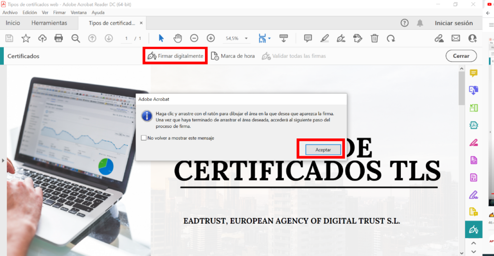Viewport: 494px width, 256px height.
Task: Switch to the Herramientas tab
Action: (49, 23)
